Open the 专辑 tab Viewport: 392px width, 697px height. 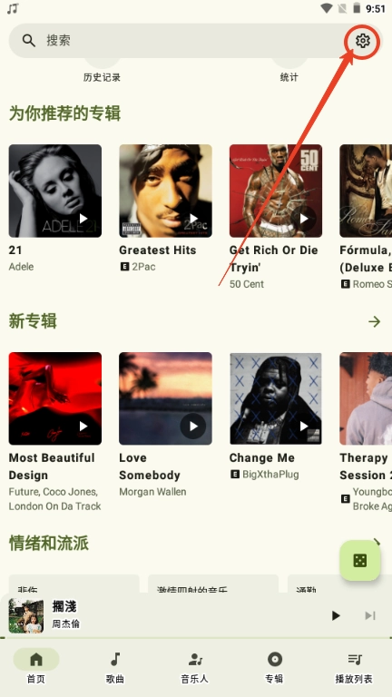point(274,668)
